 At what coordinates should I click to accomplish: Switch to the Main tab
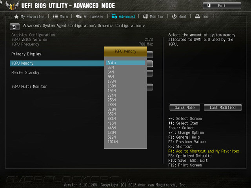[x=60, y=16]
